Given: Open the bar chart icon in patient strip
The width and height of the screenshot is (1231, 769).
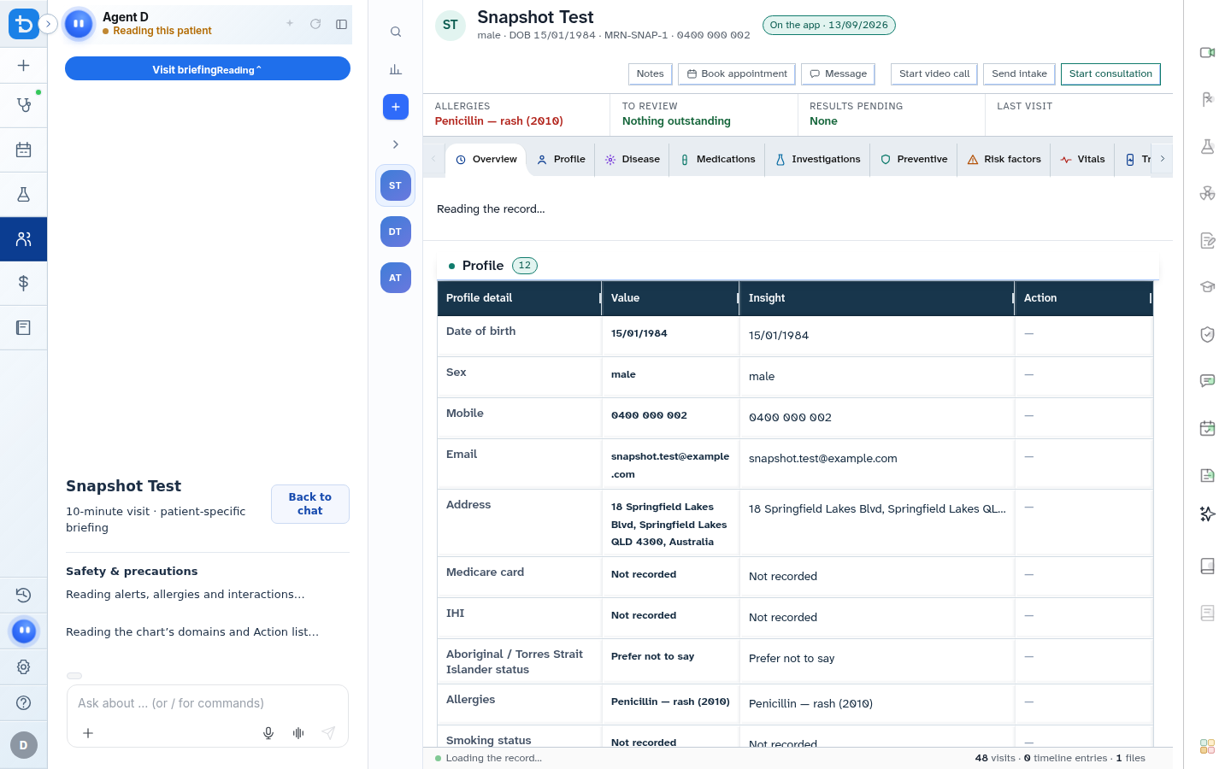Looking at the screenshot, I should [396, 69].
